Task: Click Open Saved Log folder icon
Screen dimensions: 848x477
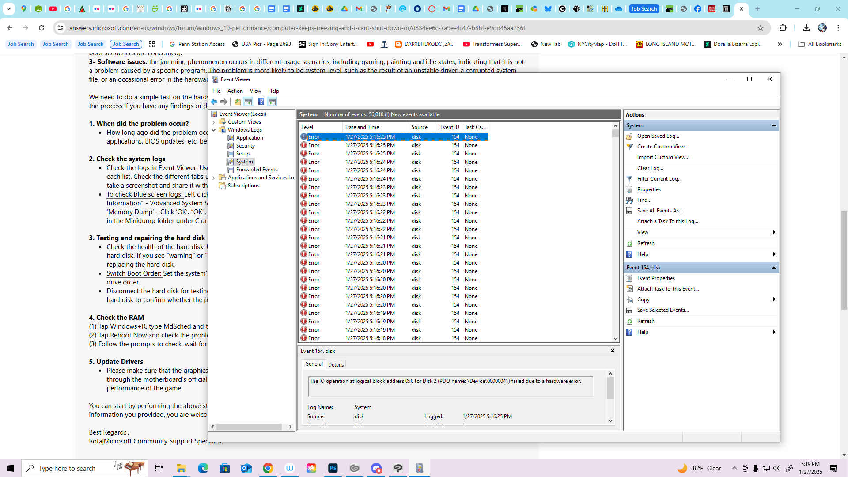Action: [x=629, y=136]
